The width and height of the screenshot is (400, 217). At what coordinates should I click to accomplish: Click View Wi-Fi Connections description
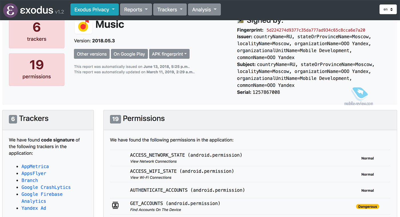point(151,177)
